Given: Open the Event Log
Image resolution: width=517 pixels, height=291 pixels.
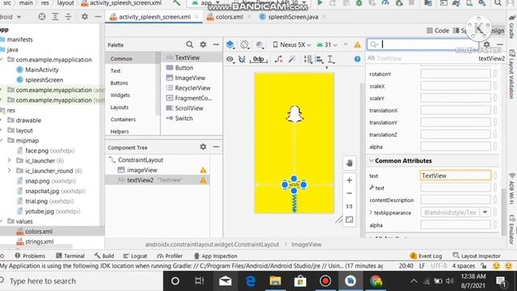Looking at the screenshot, I should pos(426,256).
